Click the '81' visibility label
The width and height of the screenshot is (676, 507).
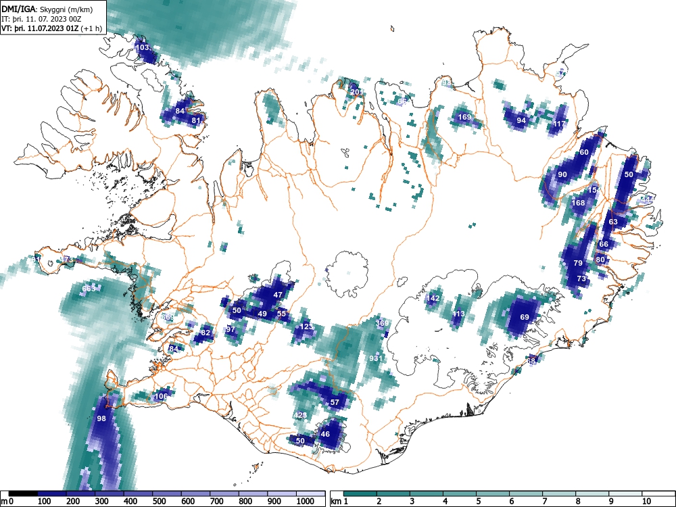(x=196, y=120)
